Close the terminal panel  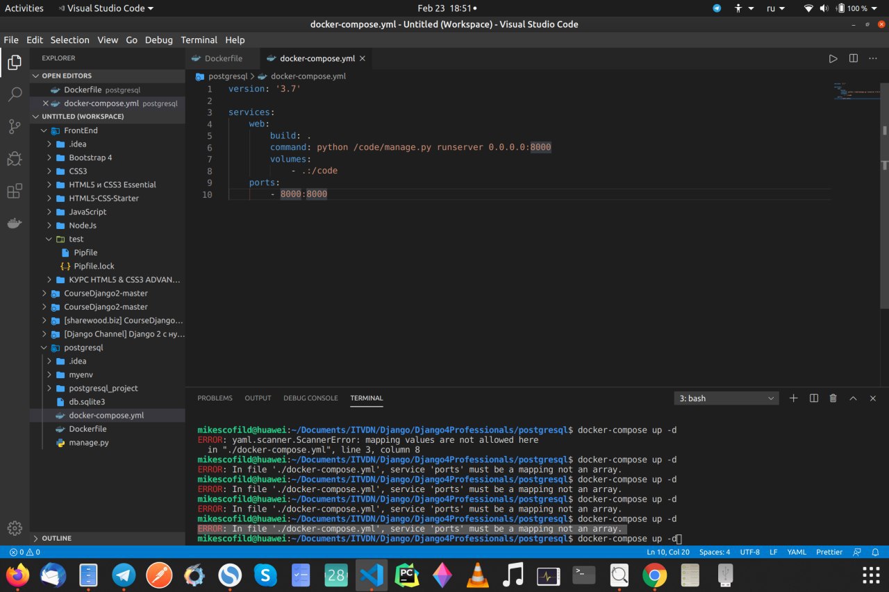click(873, 398)
